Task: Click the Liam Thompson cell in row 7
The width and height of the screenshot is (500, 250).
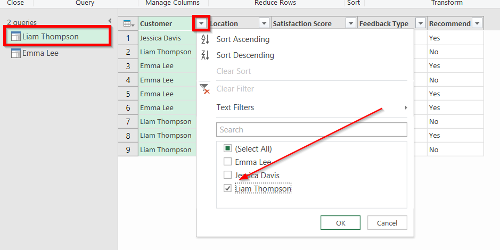Action: point(167,122)
